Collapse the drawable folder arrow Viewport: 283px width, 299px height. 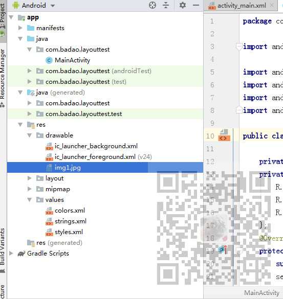point(29,135)
